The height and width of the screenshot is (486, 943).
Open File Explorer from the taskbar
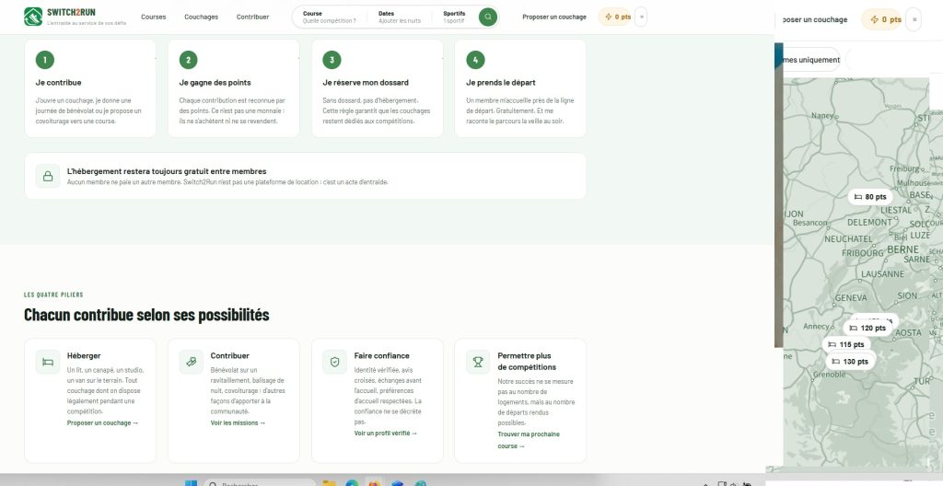tap(329, 483)
